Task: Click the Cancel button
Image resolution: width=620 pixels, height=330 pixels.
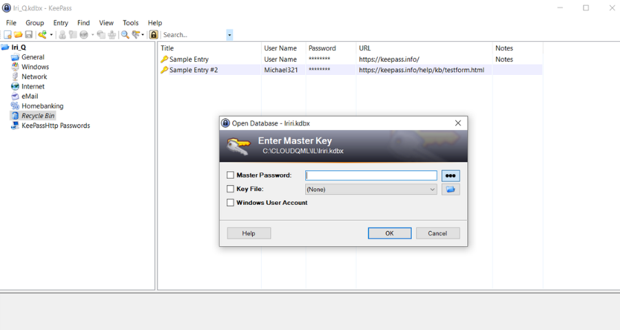Action: [x=437, y=233]
